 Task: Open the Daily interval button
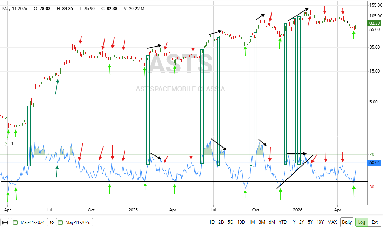coord(347,222)
